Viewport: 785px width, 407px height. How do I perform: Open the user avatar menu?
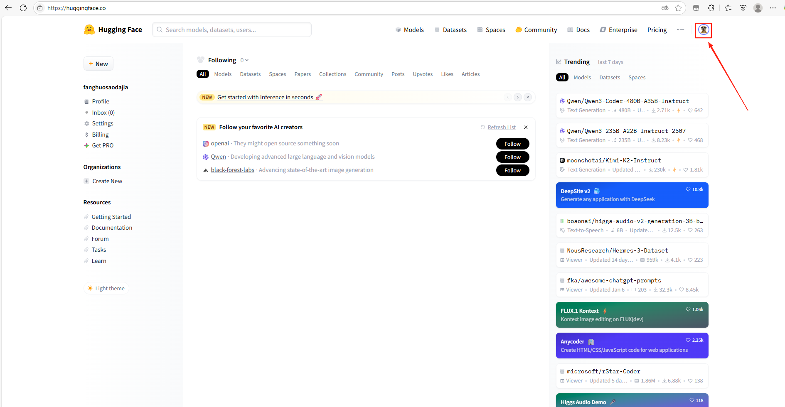point(703,29)
